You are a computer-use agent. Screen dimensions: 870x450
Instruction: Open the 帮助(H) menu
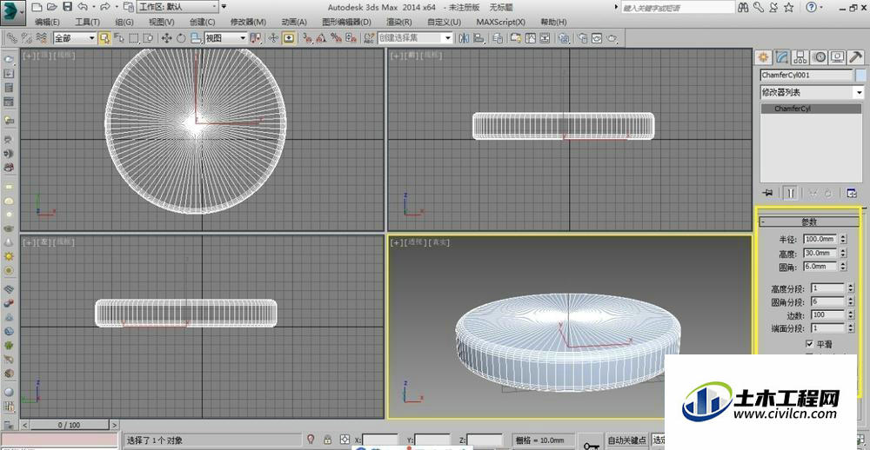(553, 23)
